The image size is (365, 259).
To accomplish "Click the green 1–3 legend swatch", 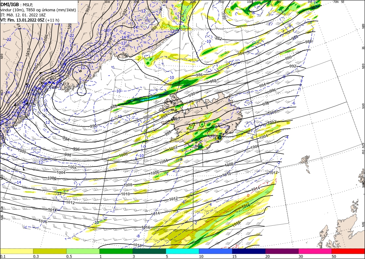I will click(x=116, y=251).
